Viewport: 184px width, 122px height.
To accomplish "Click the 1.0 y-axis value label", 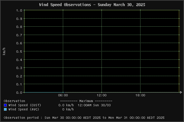I will 19,10.
